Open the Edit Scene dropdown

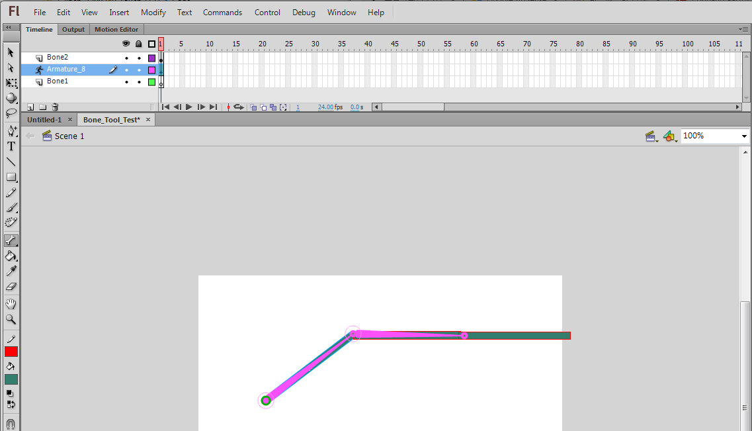(x=651, y=137)
